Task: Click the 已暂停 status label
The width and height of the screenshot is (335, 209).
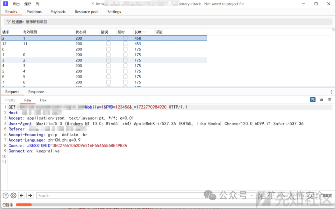Action: tap(8, 205)
